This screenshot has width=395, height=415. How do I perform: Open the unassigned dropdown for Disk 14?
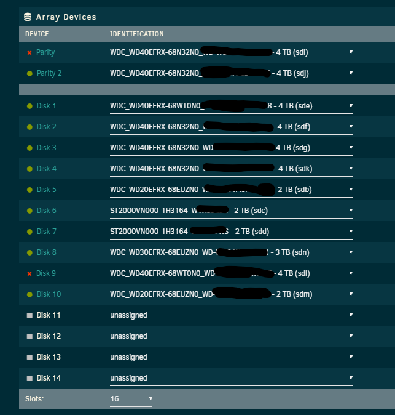pos(232,378)
